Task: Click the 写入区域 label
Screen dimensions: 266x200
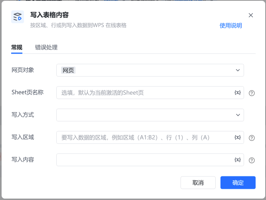Action: pos(23,137)
